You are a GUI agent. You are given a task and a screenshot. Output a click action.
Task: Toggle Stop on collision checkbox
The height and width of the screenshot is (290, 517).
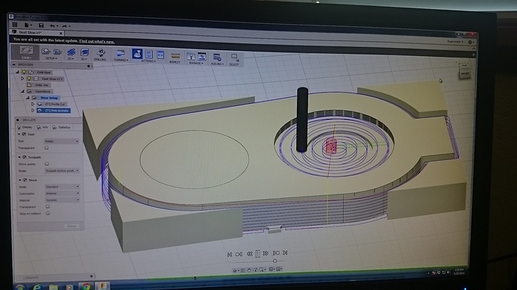click(48, 213)
